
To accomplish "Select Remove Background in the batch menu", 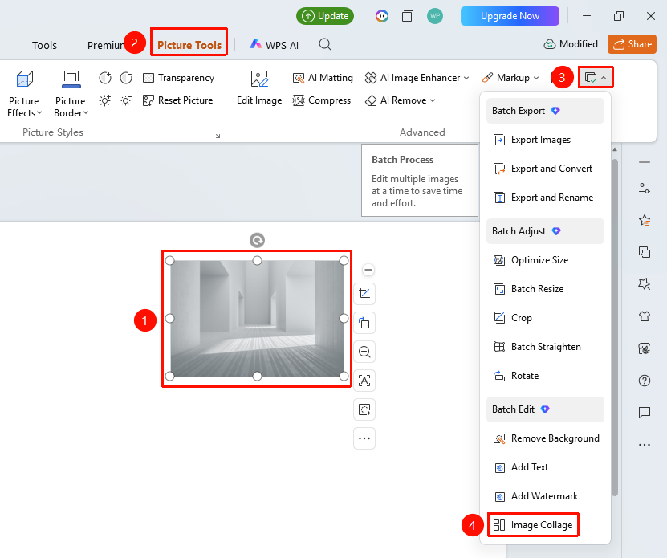I will (x=545, y=438).
